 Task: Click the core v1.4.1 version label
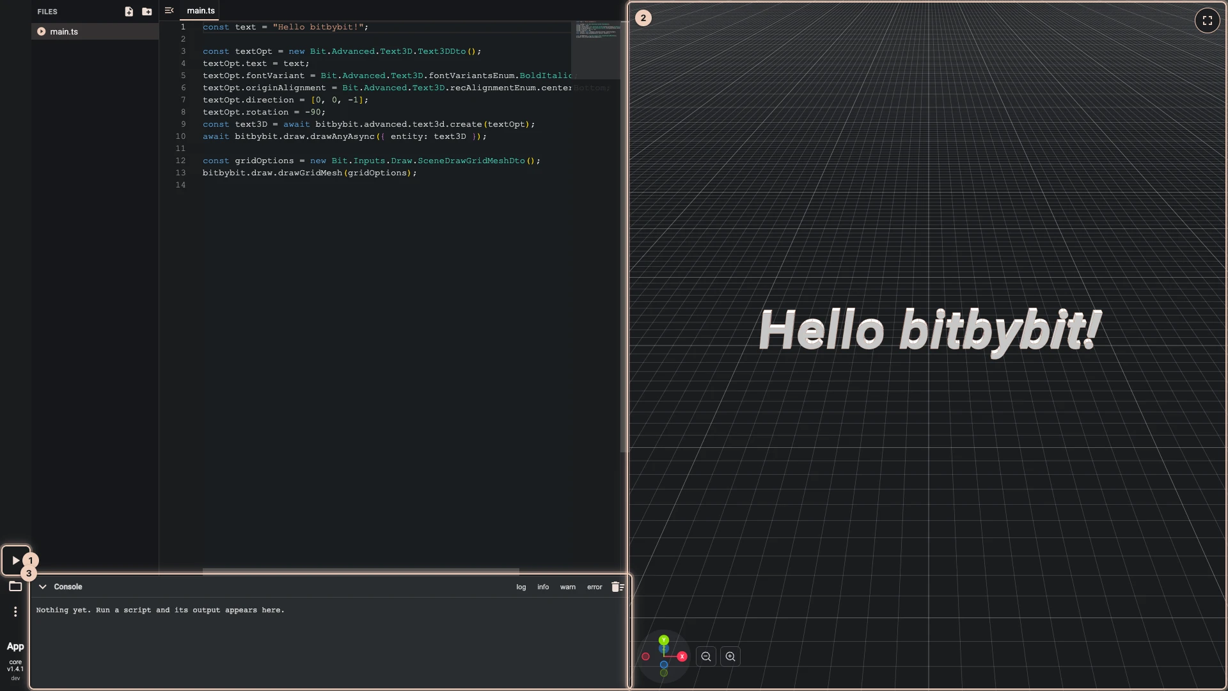15,665
